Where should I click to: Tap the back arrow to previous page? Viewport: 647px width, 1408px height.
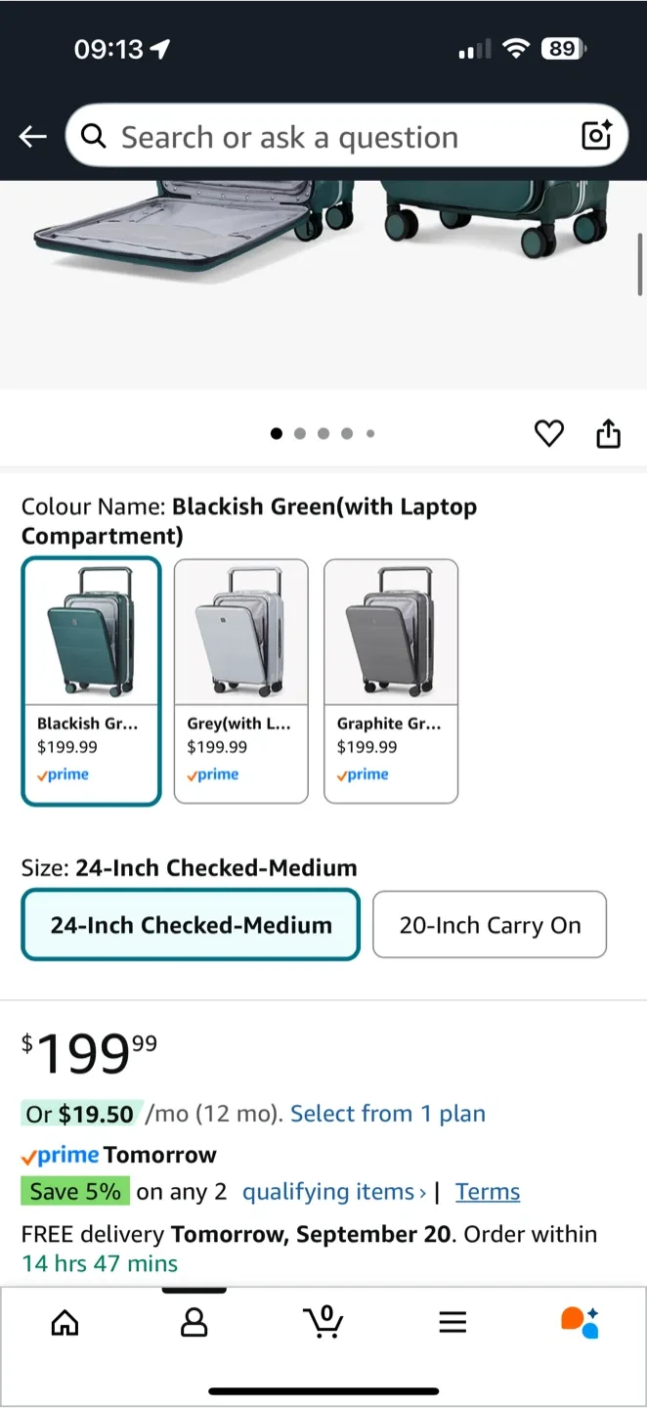32,136
